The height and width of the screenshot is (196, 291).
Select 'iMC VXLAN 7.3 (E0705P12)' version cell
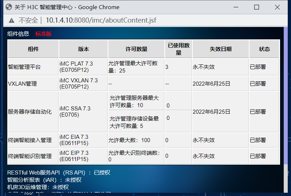83,83
